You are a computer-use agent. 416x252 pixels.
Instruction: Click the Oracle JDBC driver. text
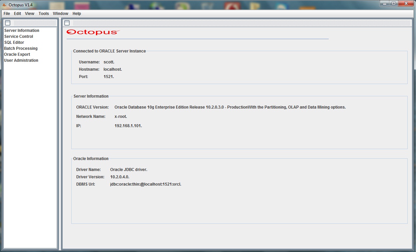click(129, 170)
